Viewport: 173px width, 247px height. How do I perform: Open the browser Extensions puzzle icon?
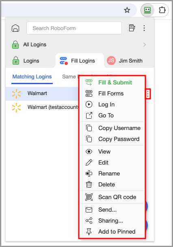click(162, 10)
